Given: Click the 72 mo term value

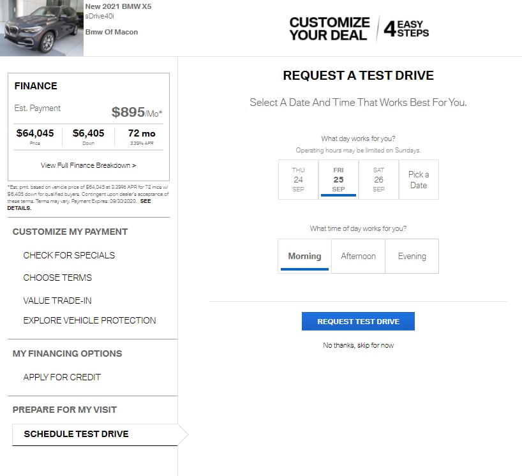Looking at the screenshot, I should point(142,133).
